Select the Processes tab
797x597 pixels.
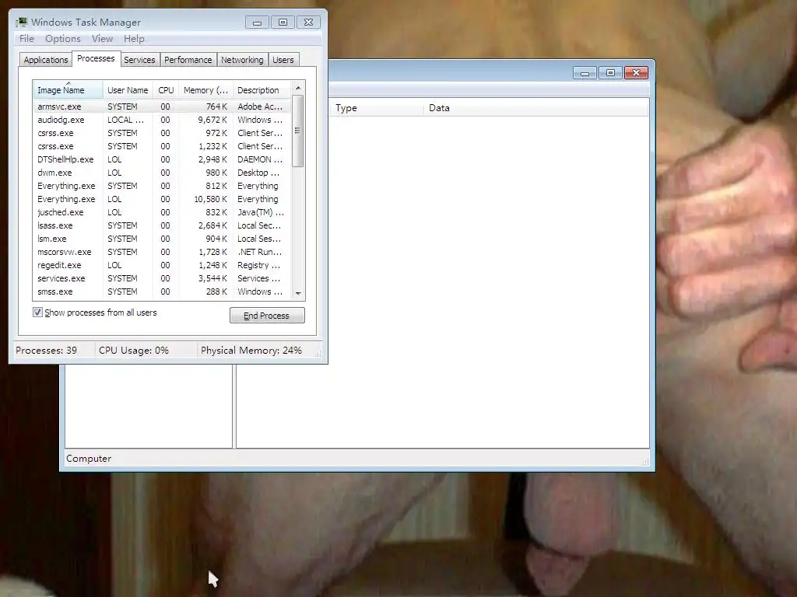(96, 58)
